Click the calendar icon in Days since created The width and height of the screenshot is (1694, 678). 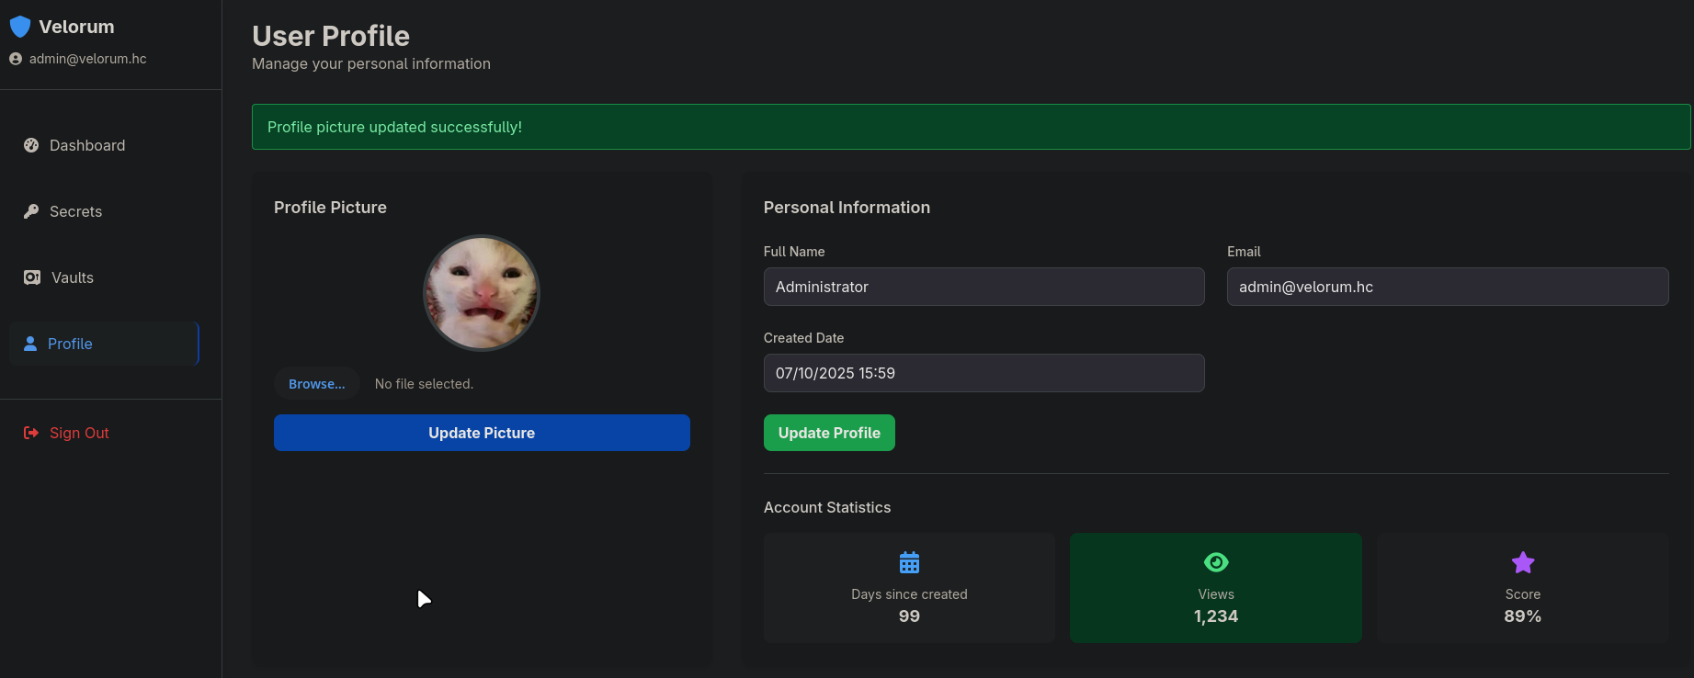click(x=909, y=562)
